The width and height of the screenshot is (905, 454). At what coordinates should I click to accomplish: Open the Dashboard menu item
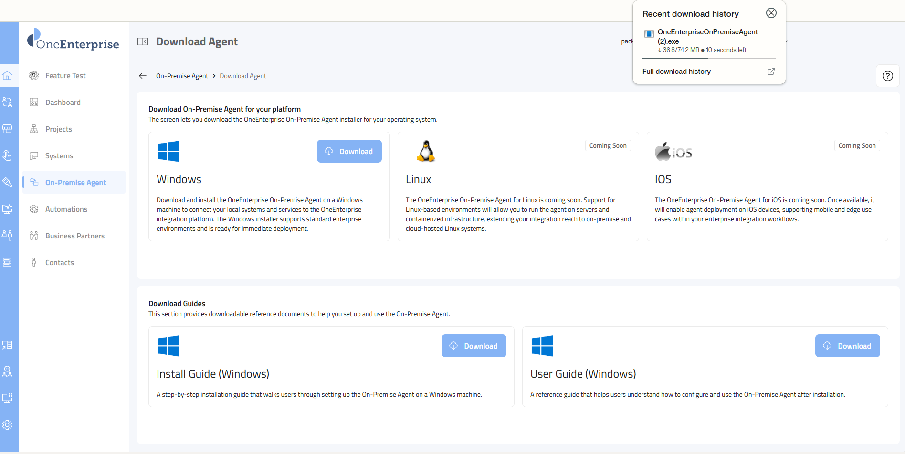(x=63, y=103)
